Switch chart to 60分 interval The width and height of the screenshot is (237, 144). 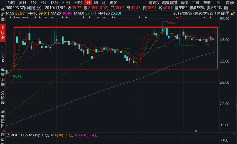[x=78, y=3]
